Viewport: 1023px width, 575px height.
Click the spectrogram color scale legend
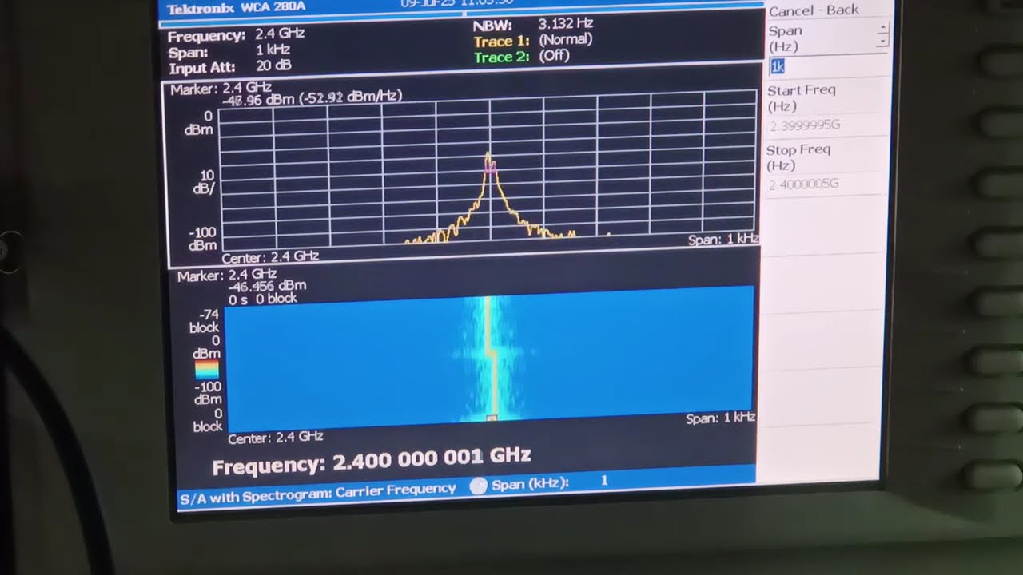(x=206, y=369)
